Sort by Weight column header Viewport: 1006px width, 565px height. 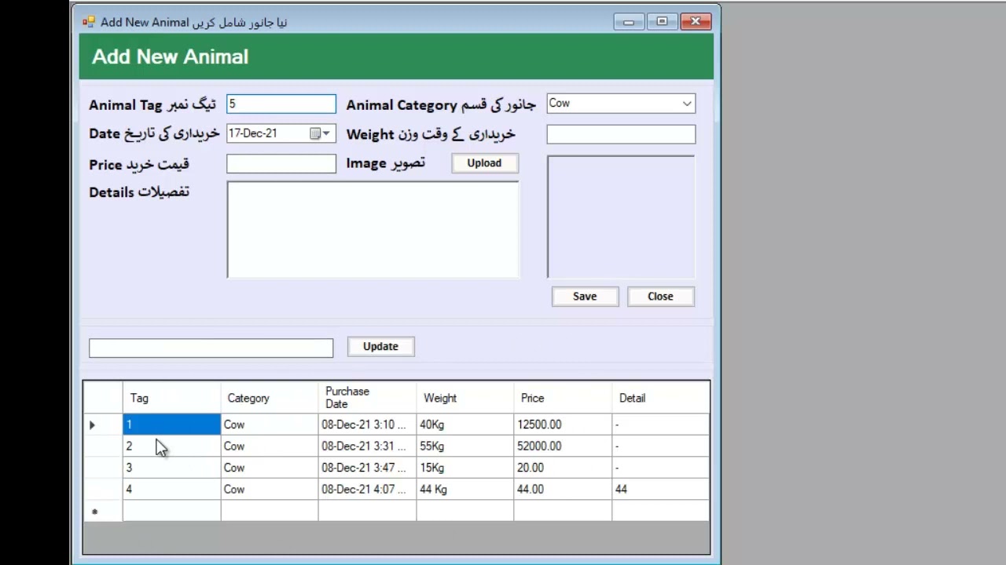click(464, 398)
